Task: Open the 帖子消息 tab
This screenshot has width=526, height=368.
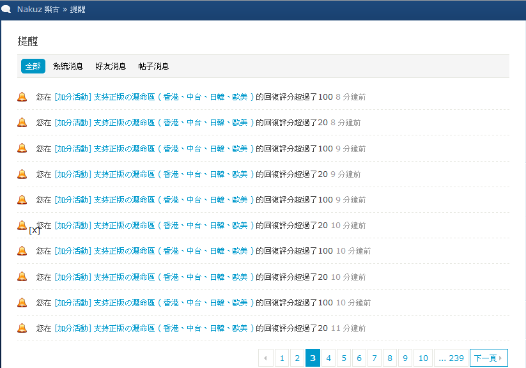Action: click(153, 66)
